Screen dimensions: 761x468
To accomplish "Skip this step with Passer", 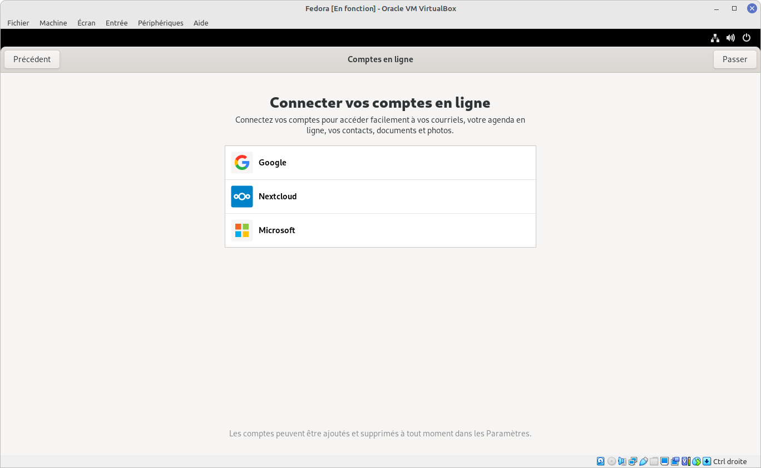I will pyautogui.click(x=735, y=59).
